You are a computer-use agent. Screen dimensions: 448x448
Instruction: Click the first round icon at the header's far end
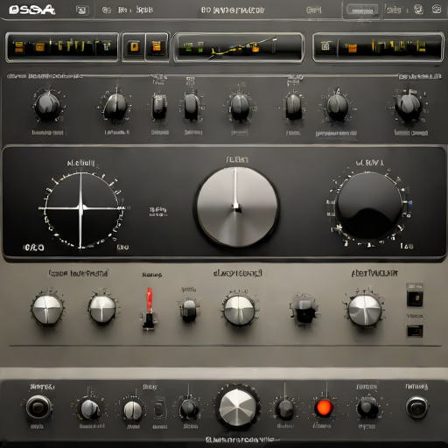click(x=418, y=10)
